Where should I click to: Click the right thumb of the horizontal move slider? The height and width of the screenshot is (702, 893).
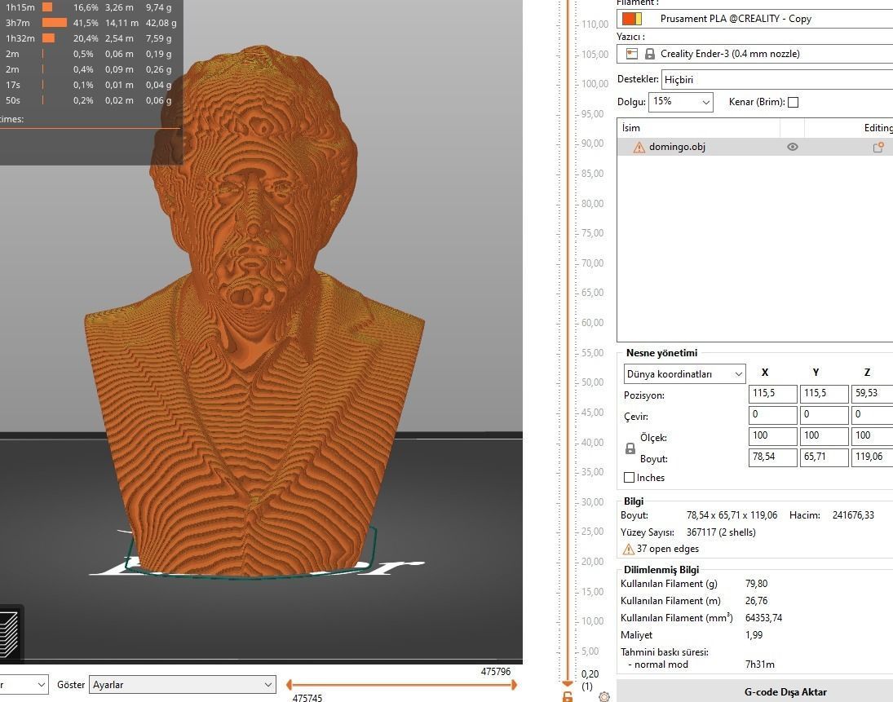[x=515, y=685]
